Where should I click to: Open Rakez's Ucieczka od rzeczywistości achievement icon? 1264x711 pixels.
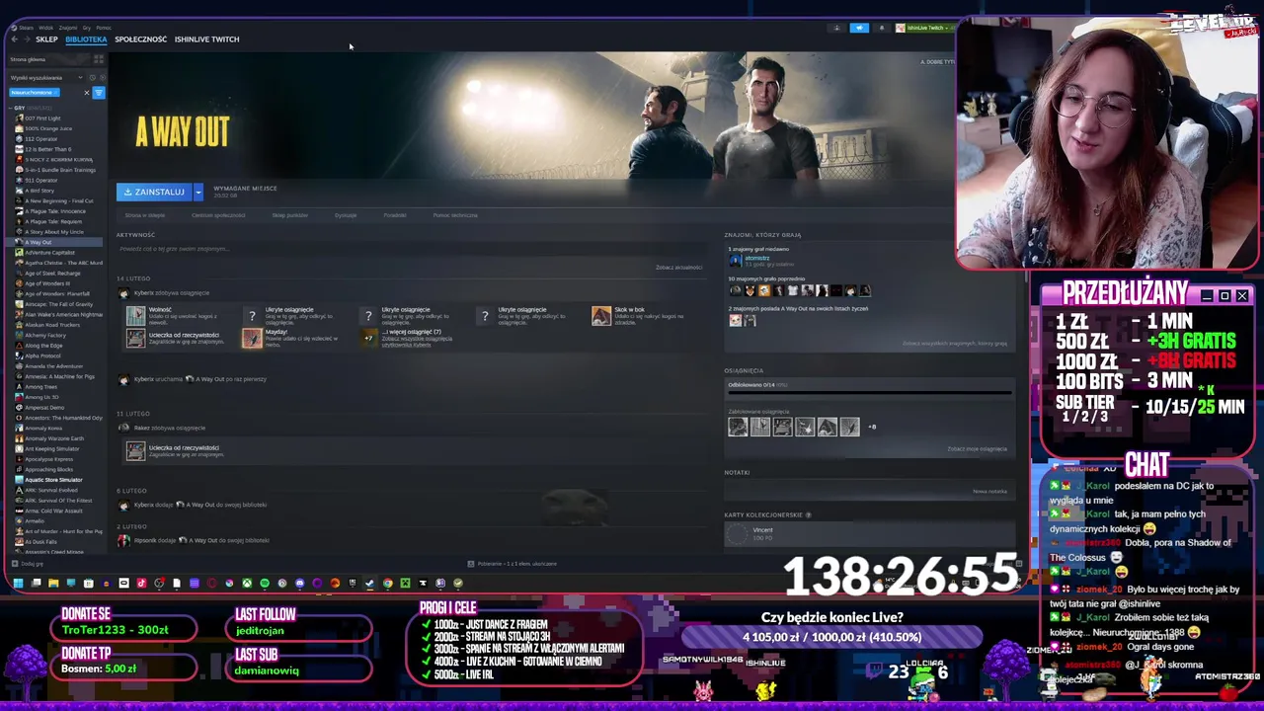pos(135,451)
